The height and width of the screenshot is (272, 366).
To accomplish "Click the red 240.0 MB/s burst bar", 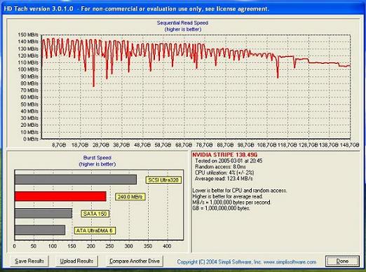I will [60, 196].
